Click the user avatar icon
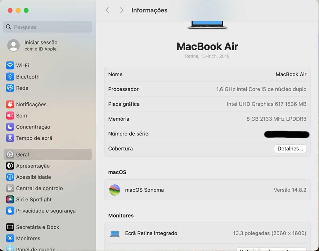The image size is (319, 251). click(x=13, y=45)
